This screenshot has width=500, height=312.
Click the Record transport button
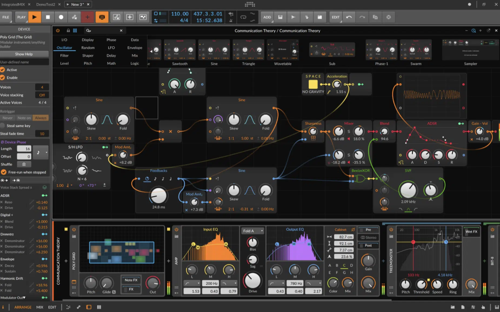pos(61,17)
